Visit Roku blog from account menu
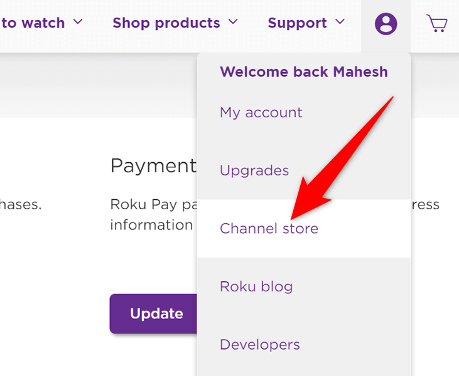 pos(256,286)
